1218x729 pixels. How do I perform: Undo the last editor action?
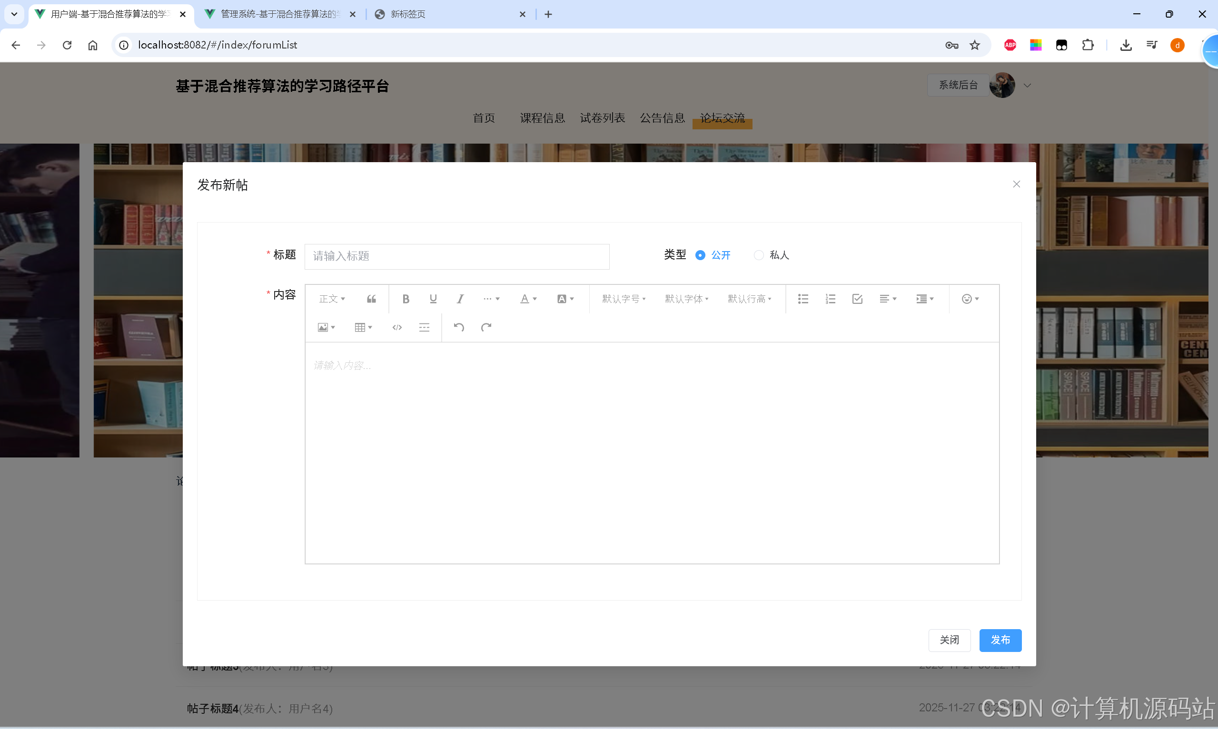coord(458,327)
